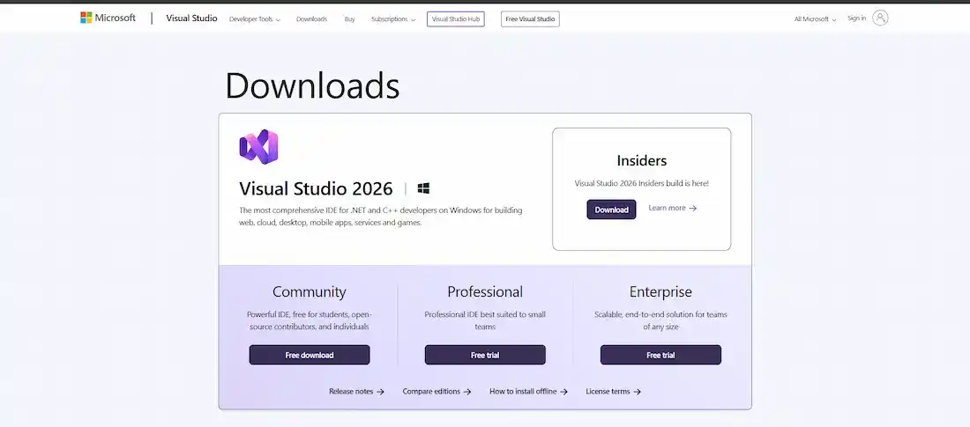Click the Insiders heading

pos(641,160)
